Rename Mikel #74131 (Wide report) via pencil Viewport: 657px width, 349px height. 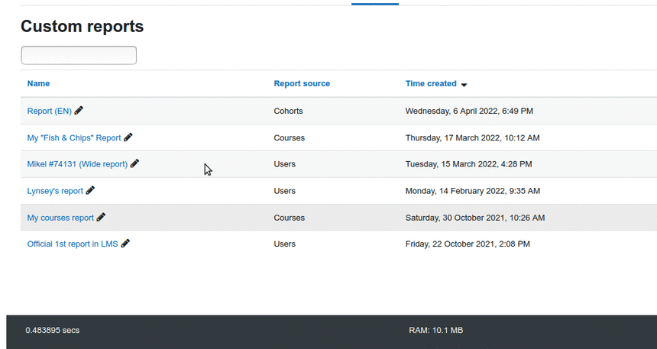pos(134,163)
